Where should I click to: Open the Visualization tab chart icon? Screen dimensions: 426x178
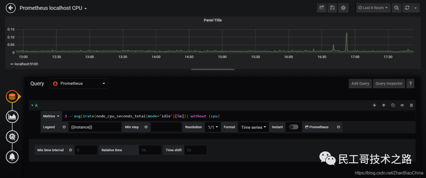tap(12, 117)
